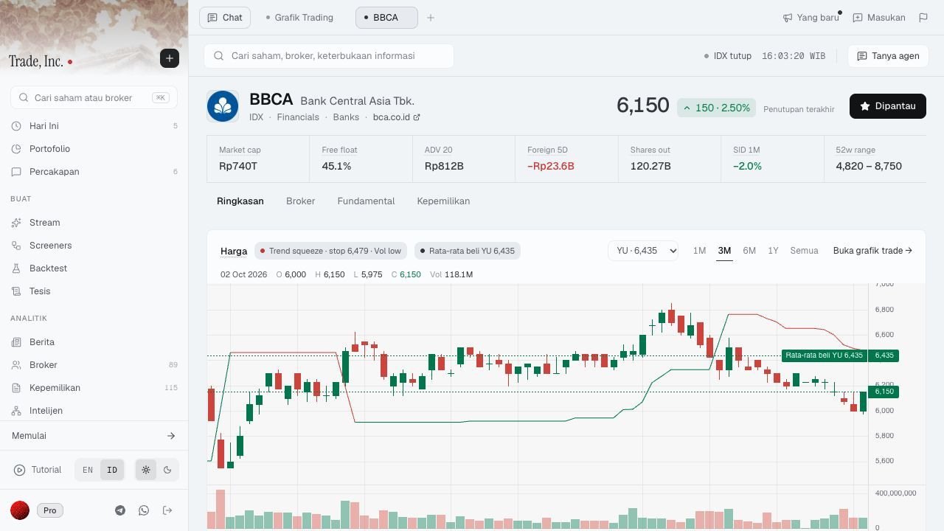The image size is (944, 531).
Task: Enable light theme mode
Action: (x=146, y=470)
